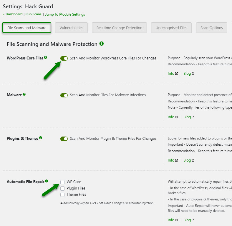Click the 'Theme Files' checkbox label text

pos(76,194)
